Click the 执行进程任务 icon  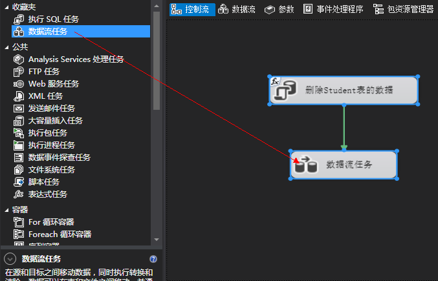coord(19,145)
